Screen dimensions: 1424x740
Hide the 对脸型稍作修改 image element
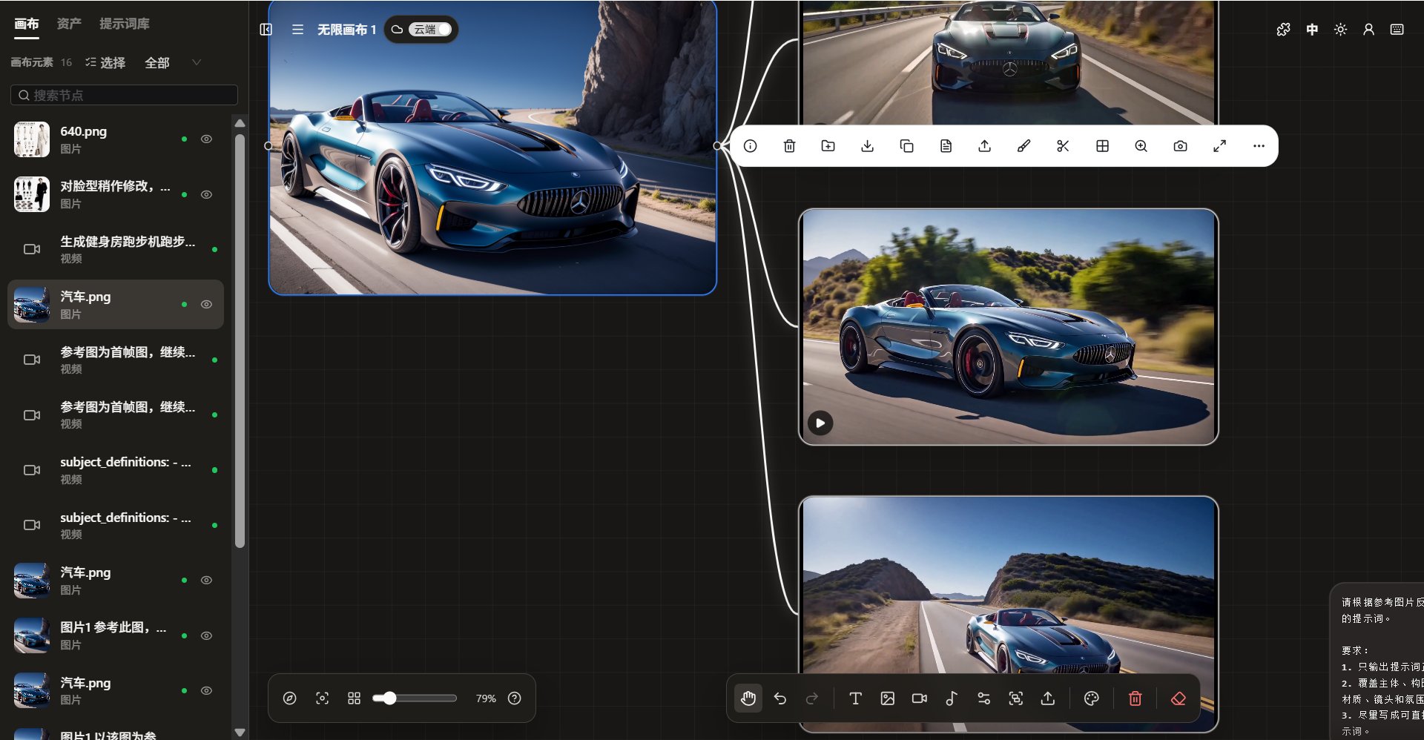click(x=207, y=194)
